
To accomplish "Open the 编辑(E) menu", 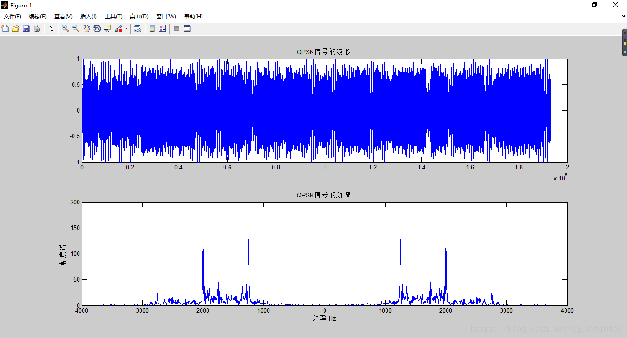I will (x=38, y=17).
